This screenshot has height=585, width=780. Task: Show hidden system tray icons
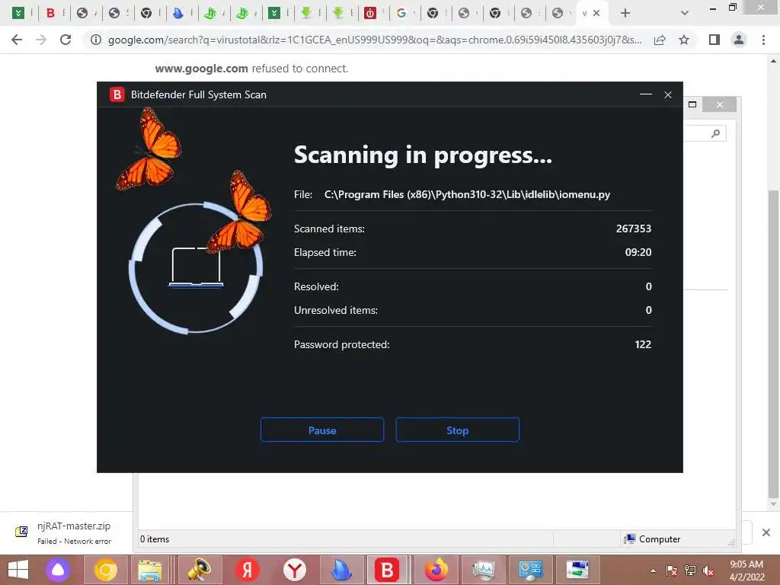click(653, 571)
